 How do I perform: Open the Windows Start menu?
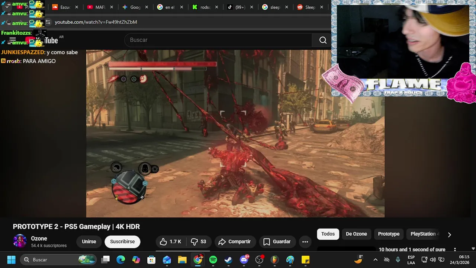coord(11,259)
